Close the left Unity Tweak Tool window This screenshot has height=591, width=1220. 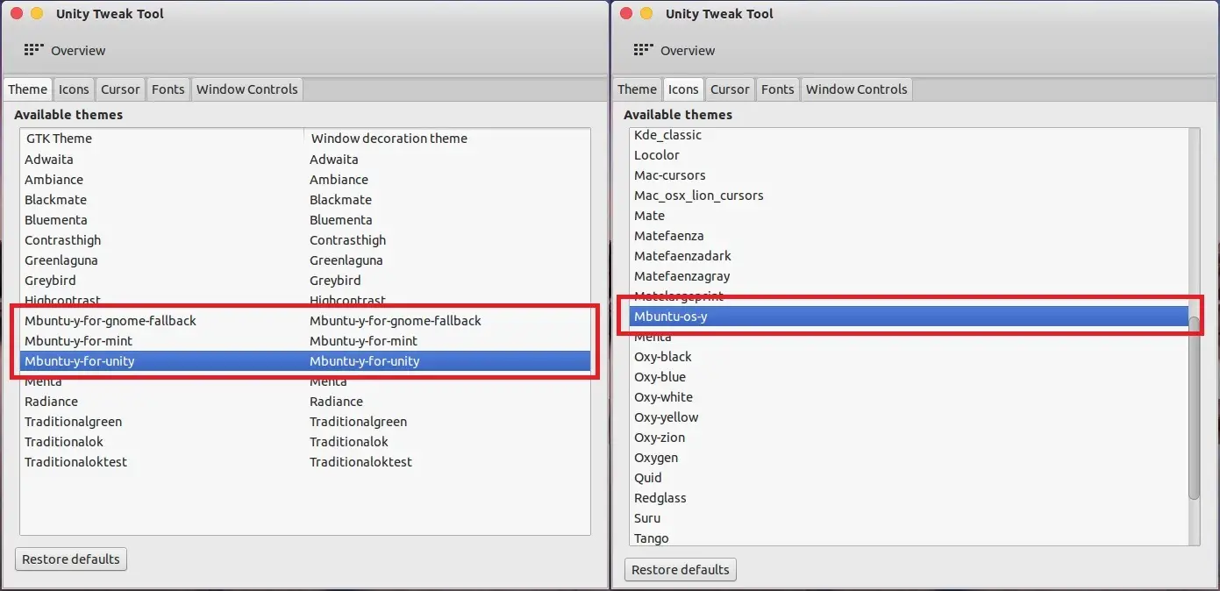tap(16, 13)
